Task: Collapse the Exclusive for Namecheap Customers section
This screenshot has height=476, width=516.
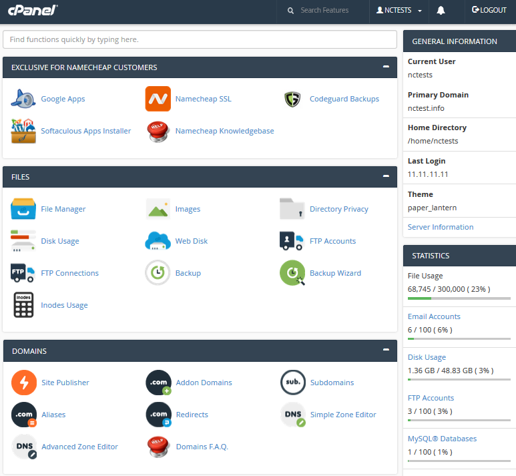Action: point(386,67)
